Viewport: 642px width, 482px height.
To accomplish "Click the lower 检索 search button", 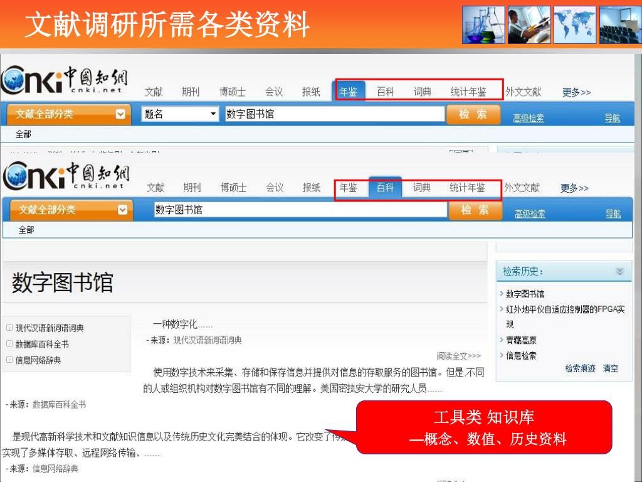I will pos(475,210).
